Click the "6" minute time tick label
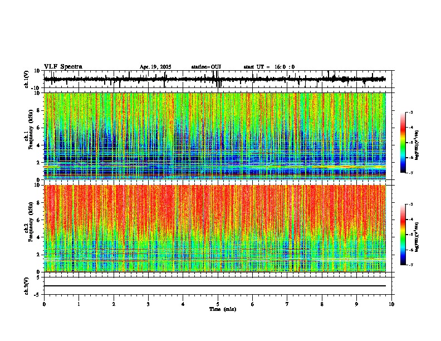Screen dimensions: 441x341 253,304
